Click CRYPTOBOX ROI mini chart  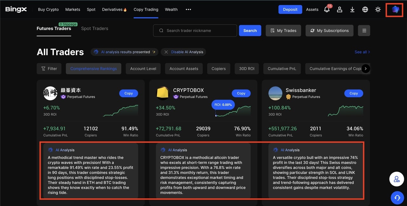pyautogui.click(x=233, y=111)
